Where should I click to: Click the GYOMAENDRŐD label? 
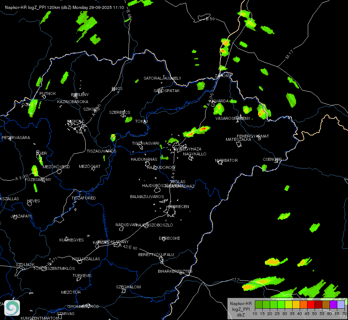(83, 306)
